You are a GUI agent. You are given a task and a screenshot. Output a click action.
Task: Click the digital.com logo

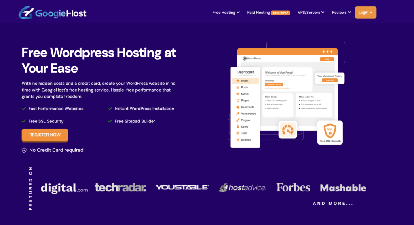[64, 188]
